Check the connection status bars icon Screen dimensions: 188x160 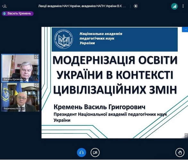174,6
